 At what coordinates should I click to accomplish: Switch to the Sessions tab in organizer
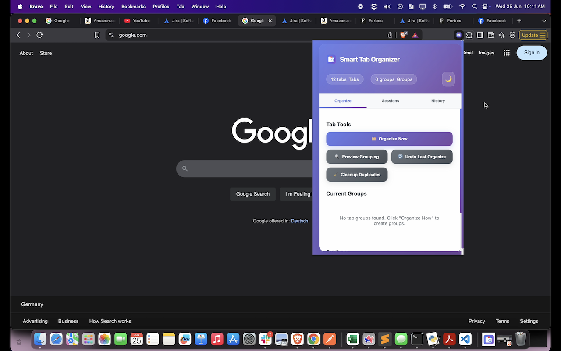(390, 101)
